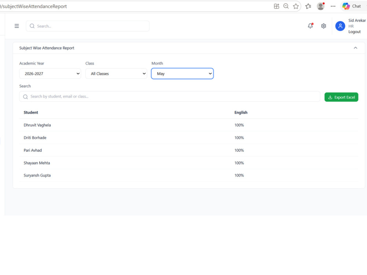The width and height of the screenshot is (367, 275).
Task: Select the Dhruvit Vaghela row name
Action: [37, 125]
